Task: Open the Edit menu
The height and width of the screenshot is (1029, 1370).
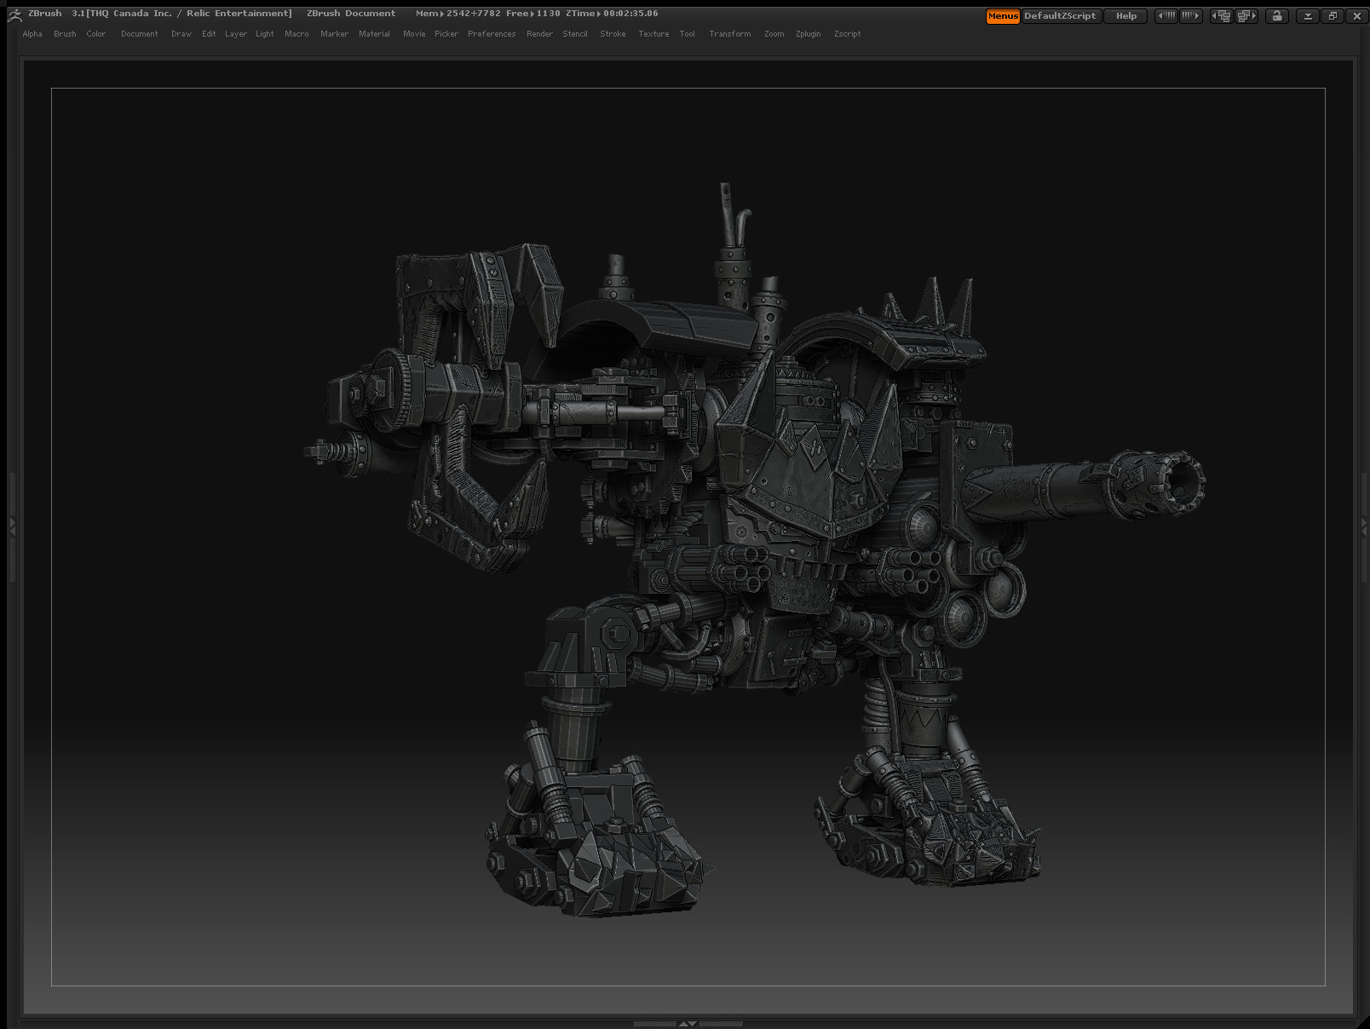Action: tap(209, 34)
